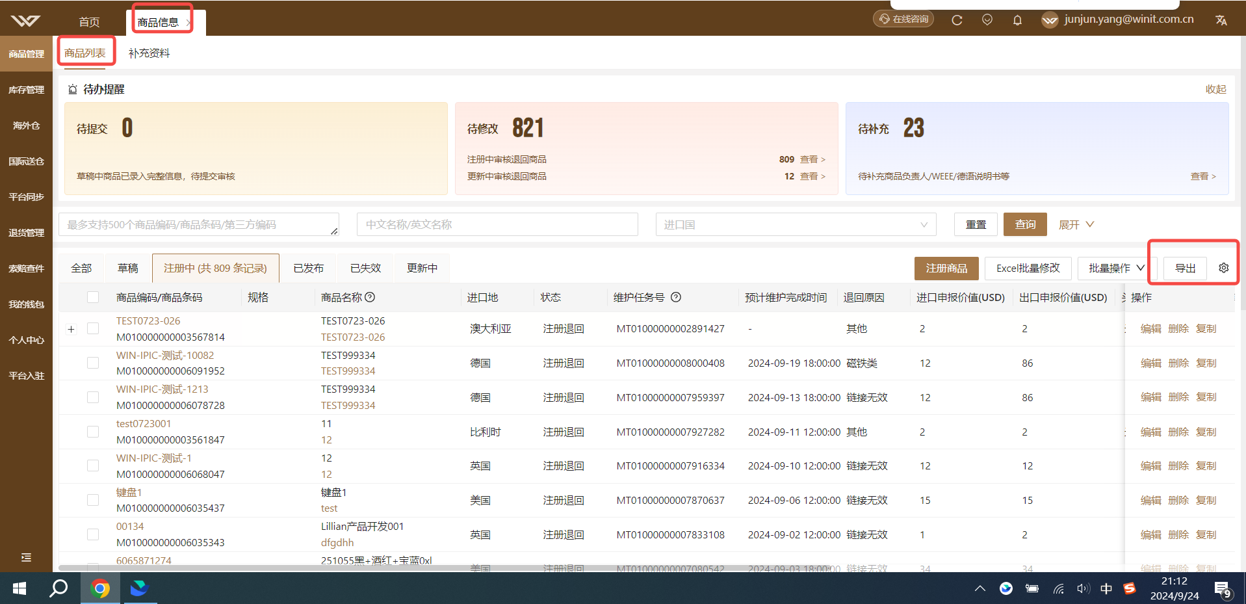Select 更新中 status tab
This screenshot has width=1246, height=604.
(x=422, y=268)
